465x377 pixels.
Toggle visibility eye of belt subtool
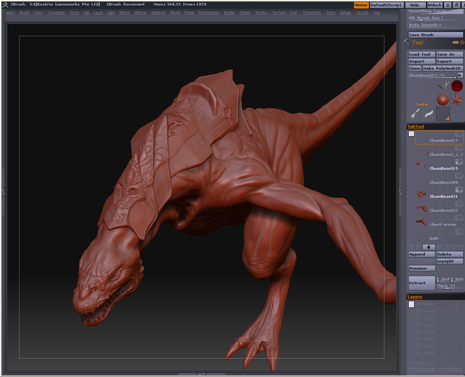459,231
